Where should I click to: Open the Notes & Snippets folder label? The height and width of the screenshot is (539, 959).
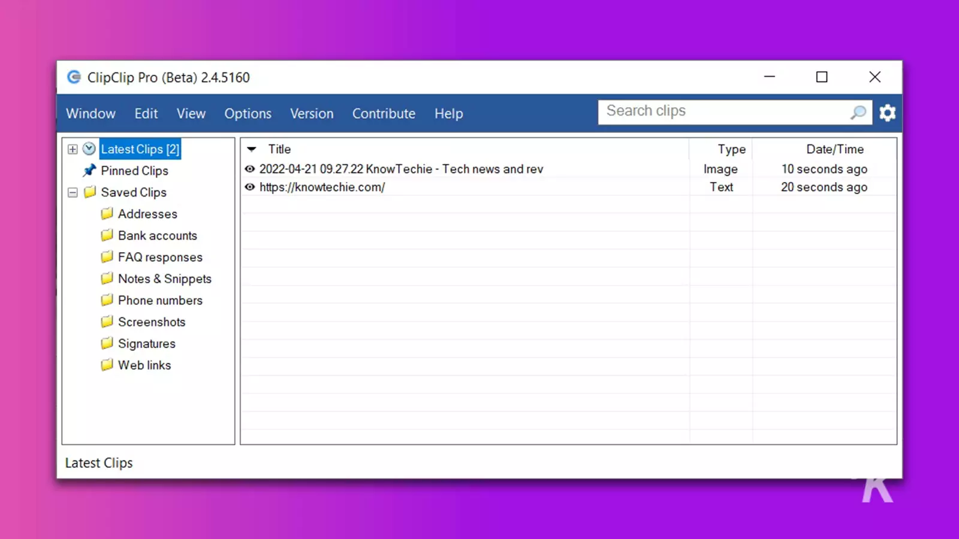(165, 278)
